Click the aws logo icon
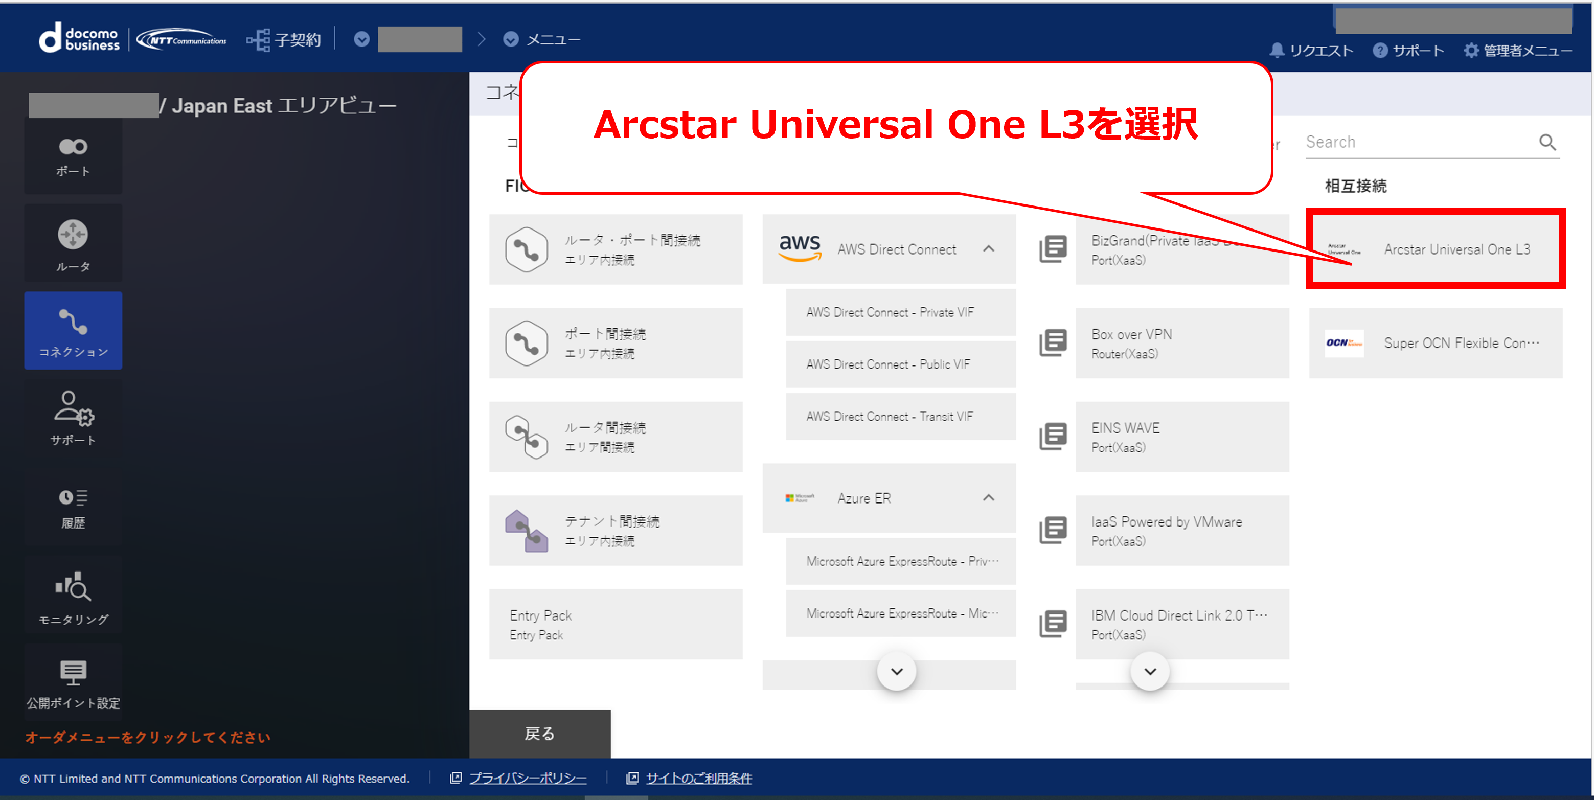 [x=800, y=248]
